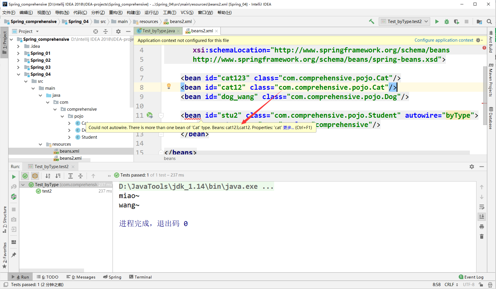Image resolution: width=496 pixels, height=289 pixels.
Task: Open the Database side panel
Action: (491, 118)
